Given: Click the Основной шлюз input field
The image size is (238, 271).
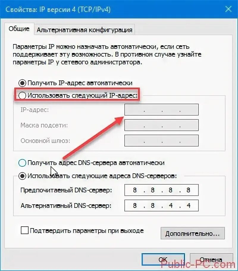Looking at the screenshot, I should (162, 141).
